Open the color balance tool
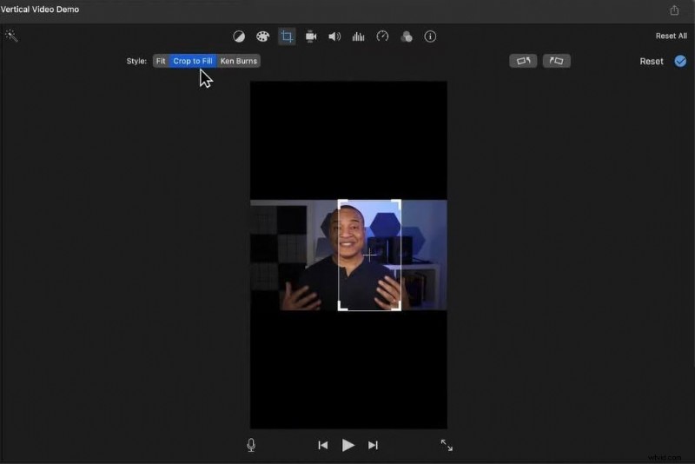The image size is (695, 464). [239, 36]
